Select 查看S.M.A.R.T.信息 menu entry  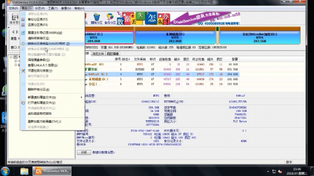(x=52, y=65)
